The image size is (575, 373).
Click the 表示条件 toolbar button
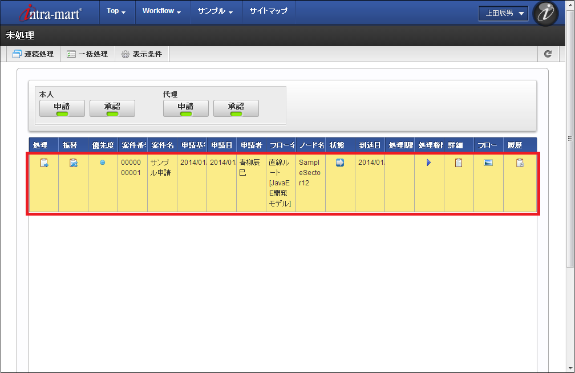point(142,54)
